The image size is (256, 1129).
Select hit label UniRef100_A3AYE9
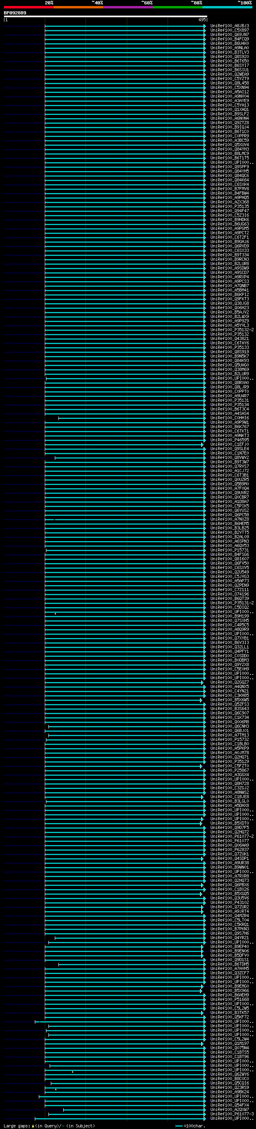pyautogui.click(x=230, y=101)
